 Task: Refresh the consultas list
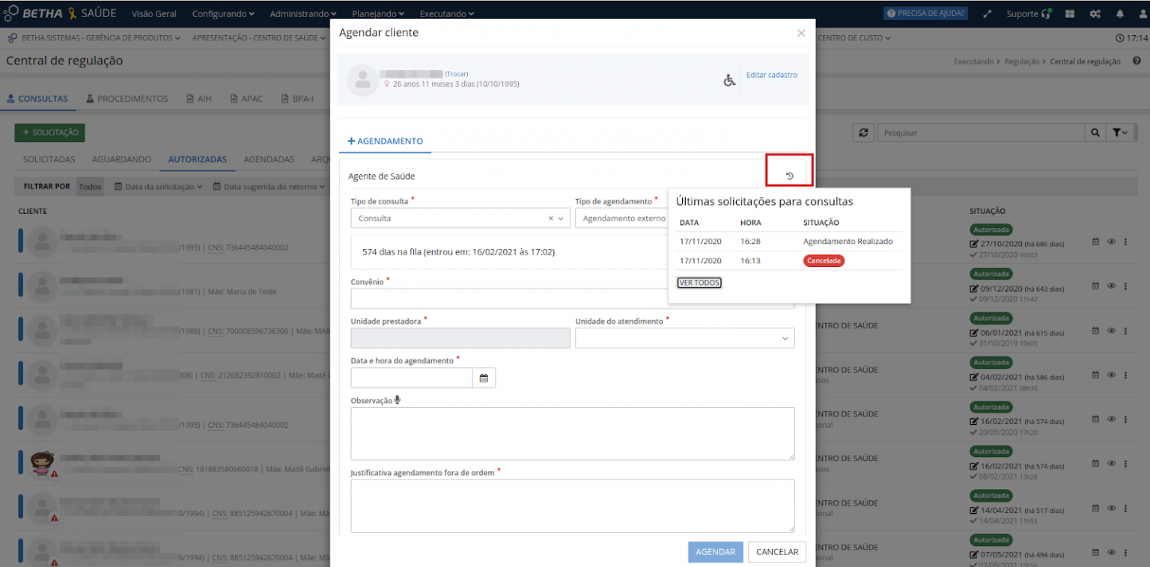pos(863,132)
